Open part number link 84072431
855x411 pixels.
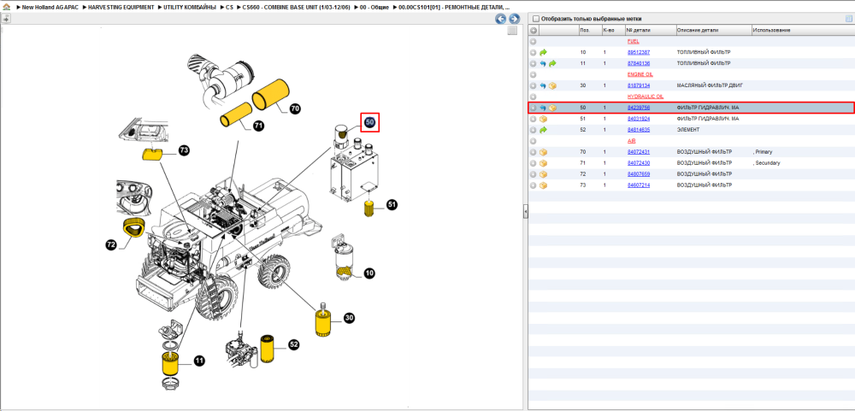[639, 152]
